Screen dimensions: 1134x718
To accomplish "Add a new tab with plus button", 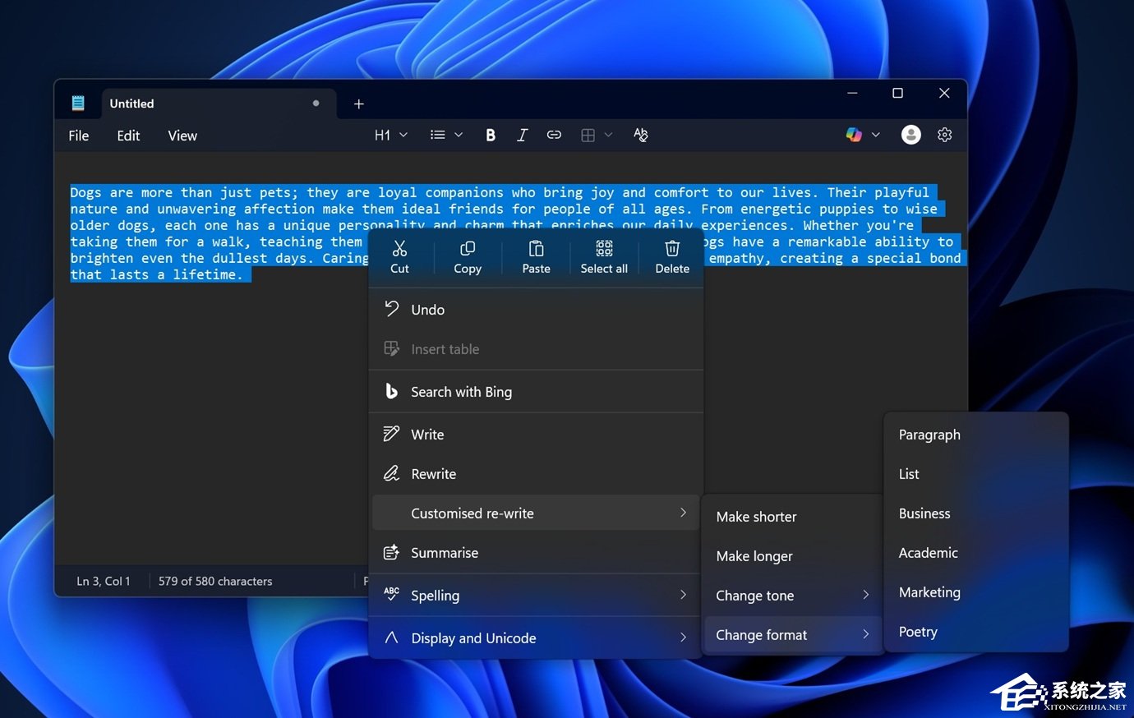I will tap(358, 104).
